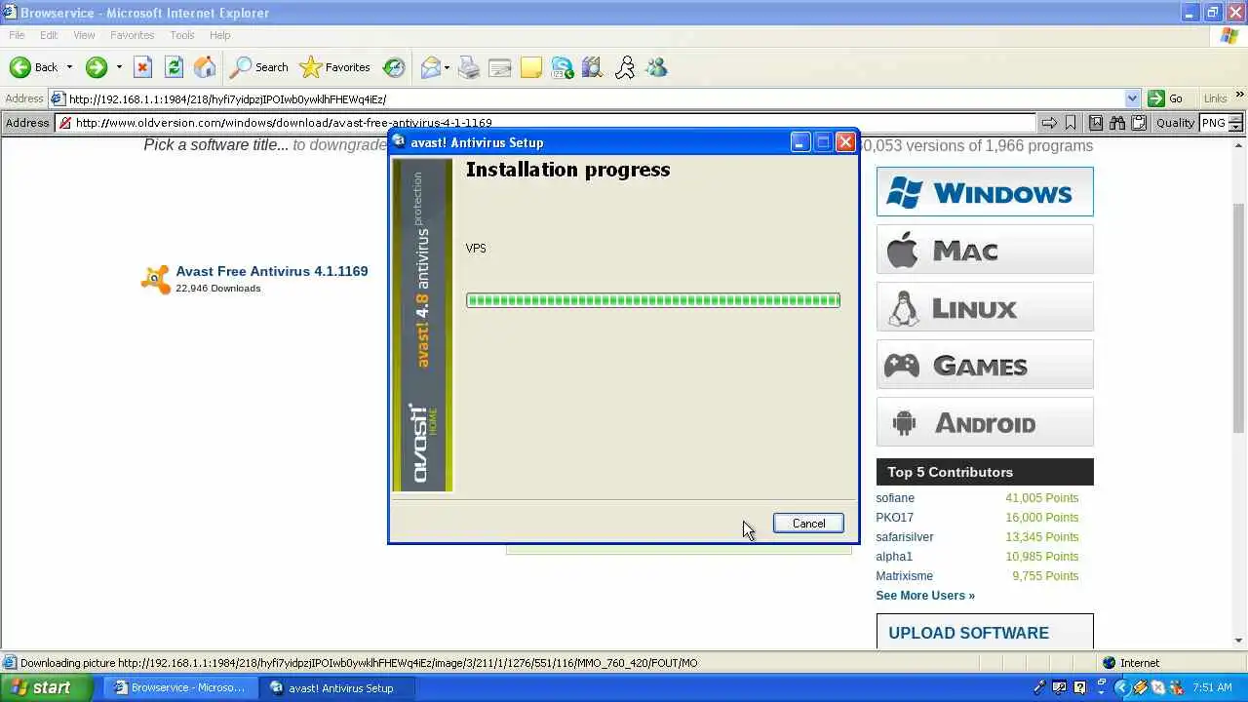Click the Start button
The height and width of the screenshot is (702, 1248).
47,687
